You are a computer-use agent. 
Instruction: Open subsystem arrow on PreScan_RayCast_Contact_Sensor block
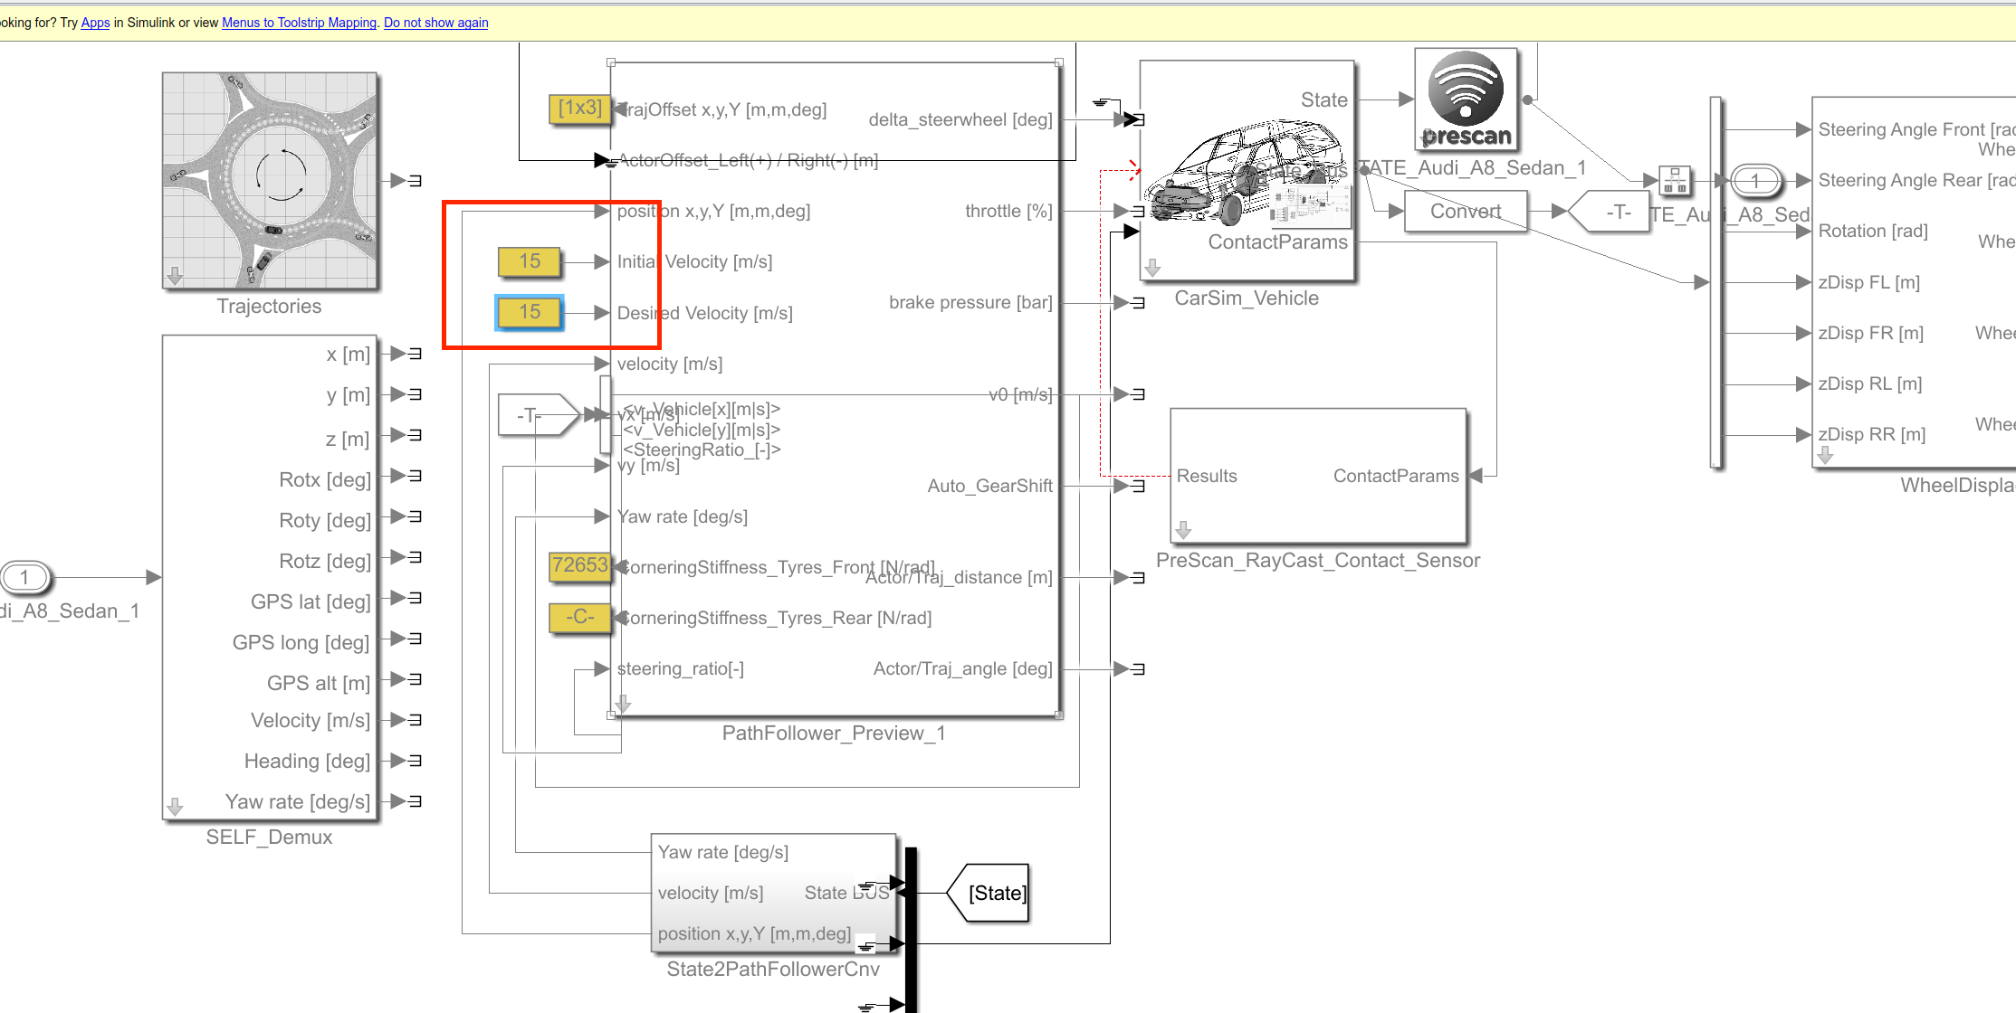tap(1183, 530)
